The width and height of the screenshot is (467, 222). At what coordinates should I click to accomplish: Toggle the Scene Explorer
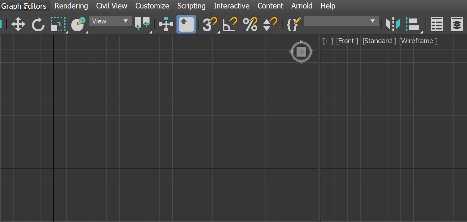click(437, 24)
